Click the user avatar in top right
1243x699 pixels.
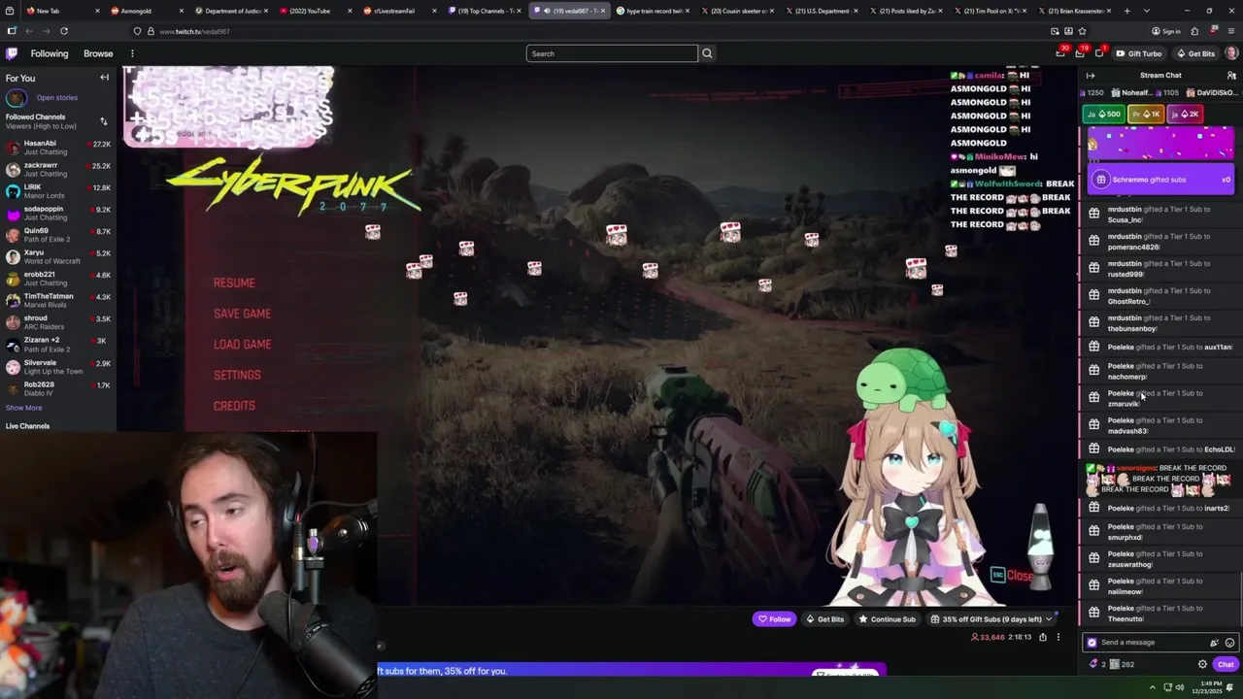[x=1231, y=53]
